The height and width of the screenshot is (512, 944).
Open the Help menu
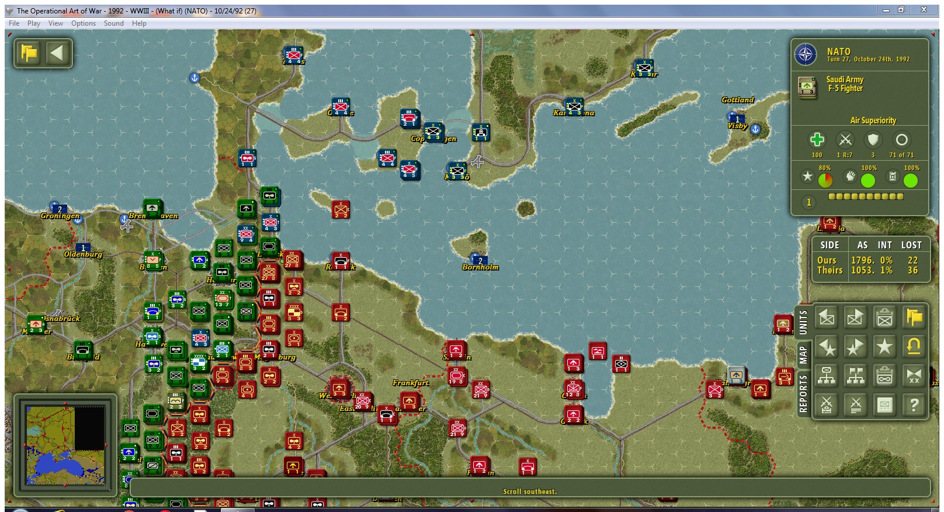(x=139, y=23)
